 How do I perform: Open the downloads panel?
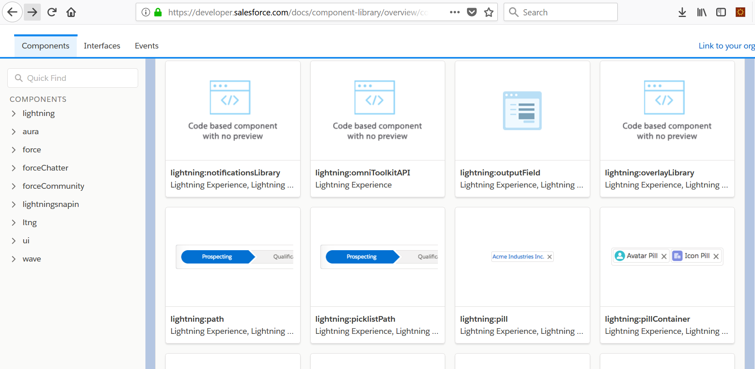click(682, 12)
